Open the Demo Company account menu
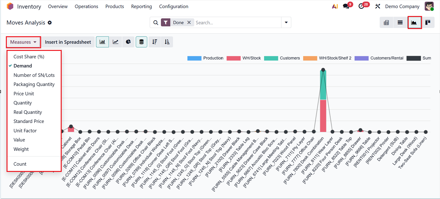The height and width of the screenshot is (199, 440). point(402,6)
